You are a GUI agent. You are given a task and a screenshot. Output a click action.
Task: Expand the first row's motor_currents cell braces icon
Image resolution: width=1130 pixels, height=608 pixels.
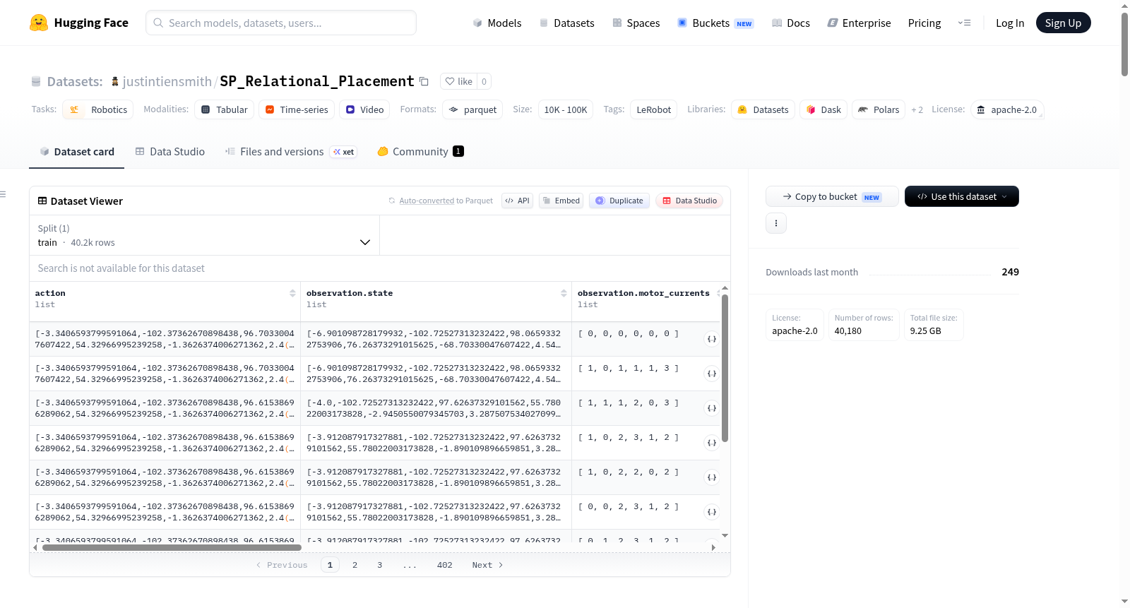point(712,339)
